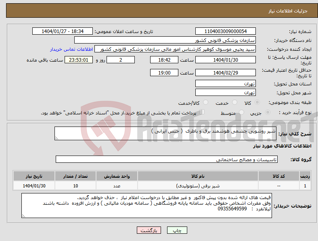Select the جزیی purchase type radio
The height and width of the screenshot is (241, 318).
[x=268, y=112]
